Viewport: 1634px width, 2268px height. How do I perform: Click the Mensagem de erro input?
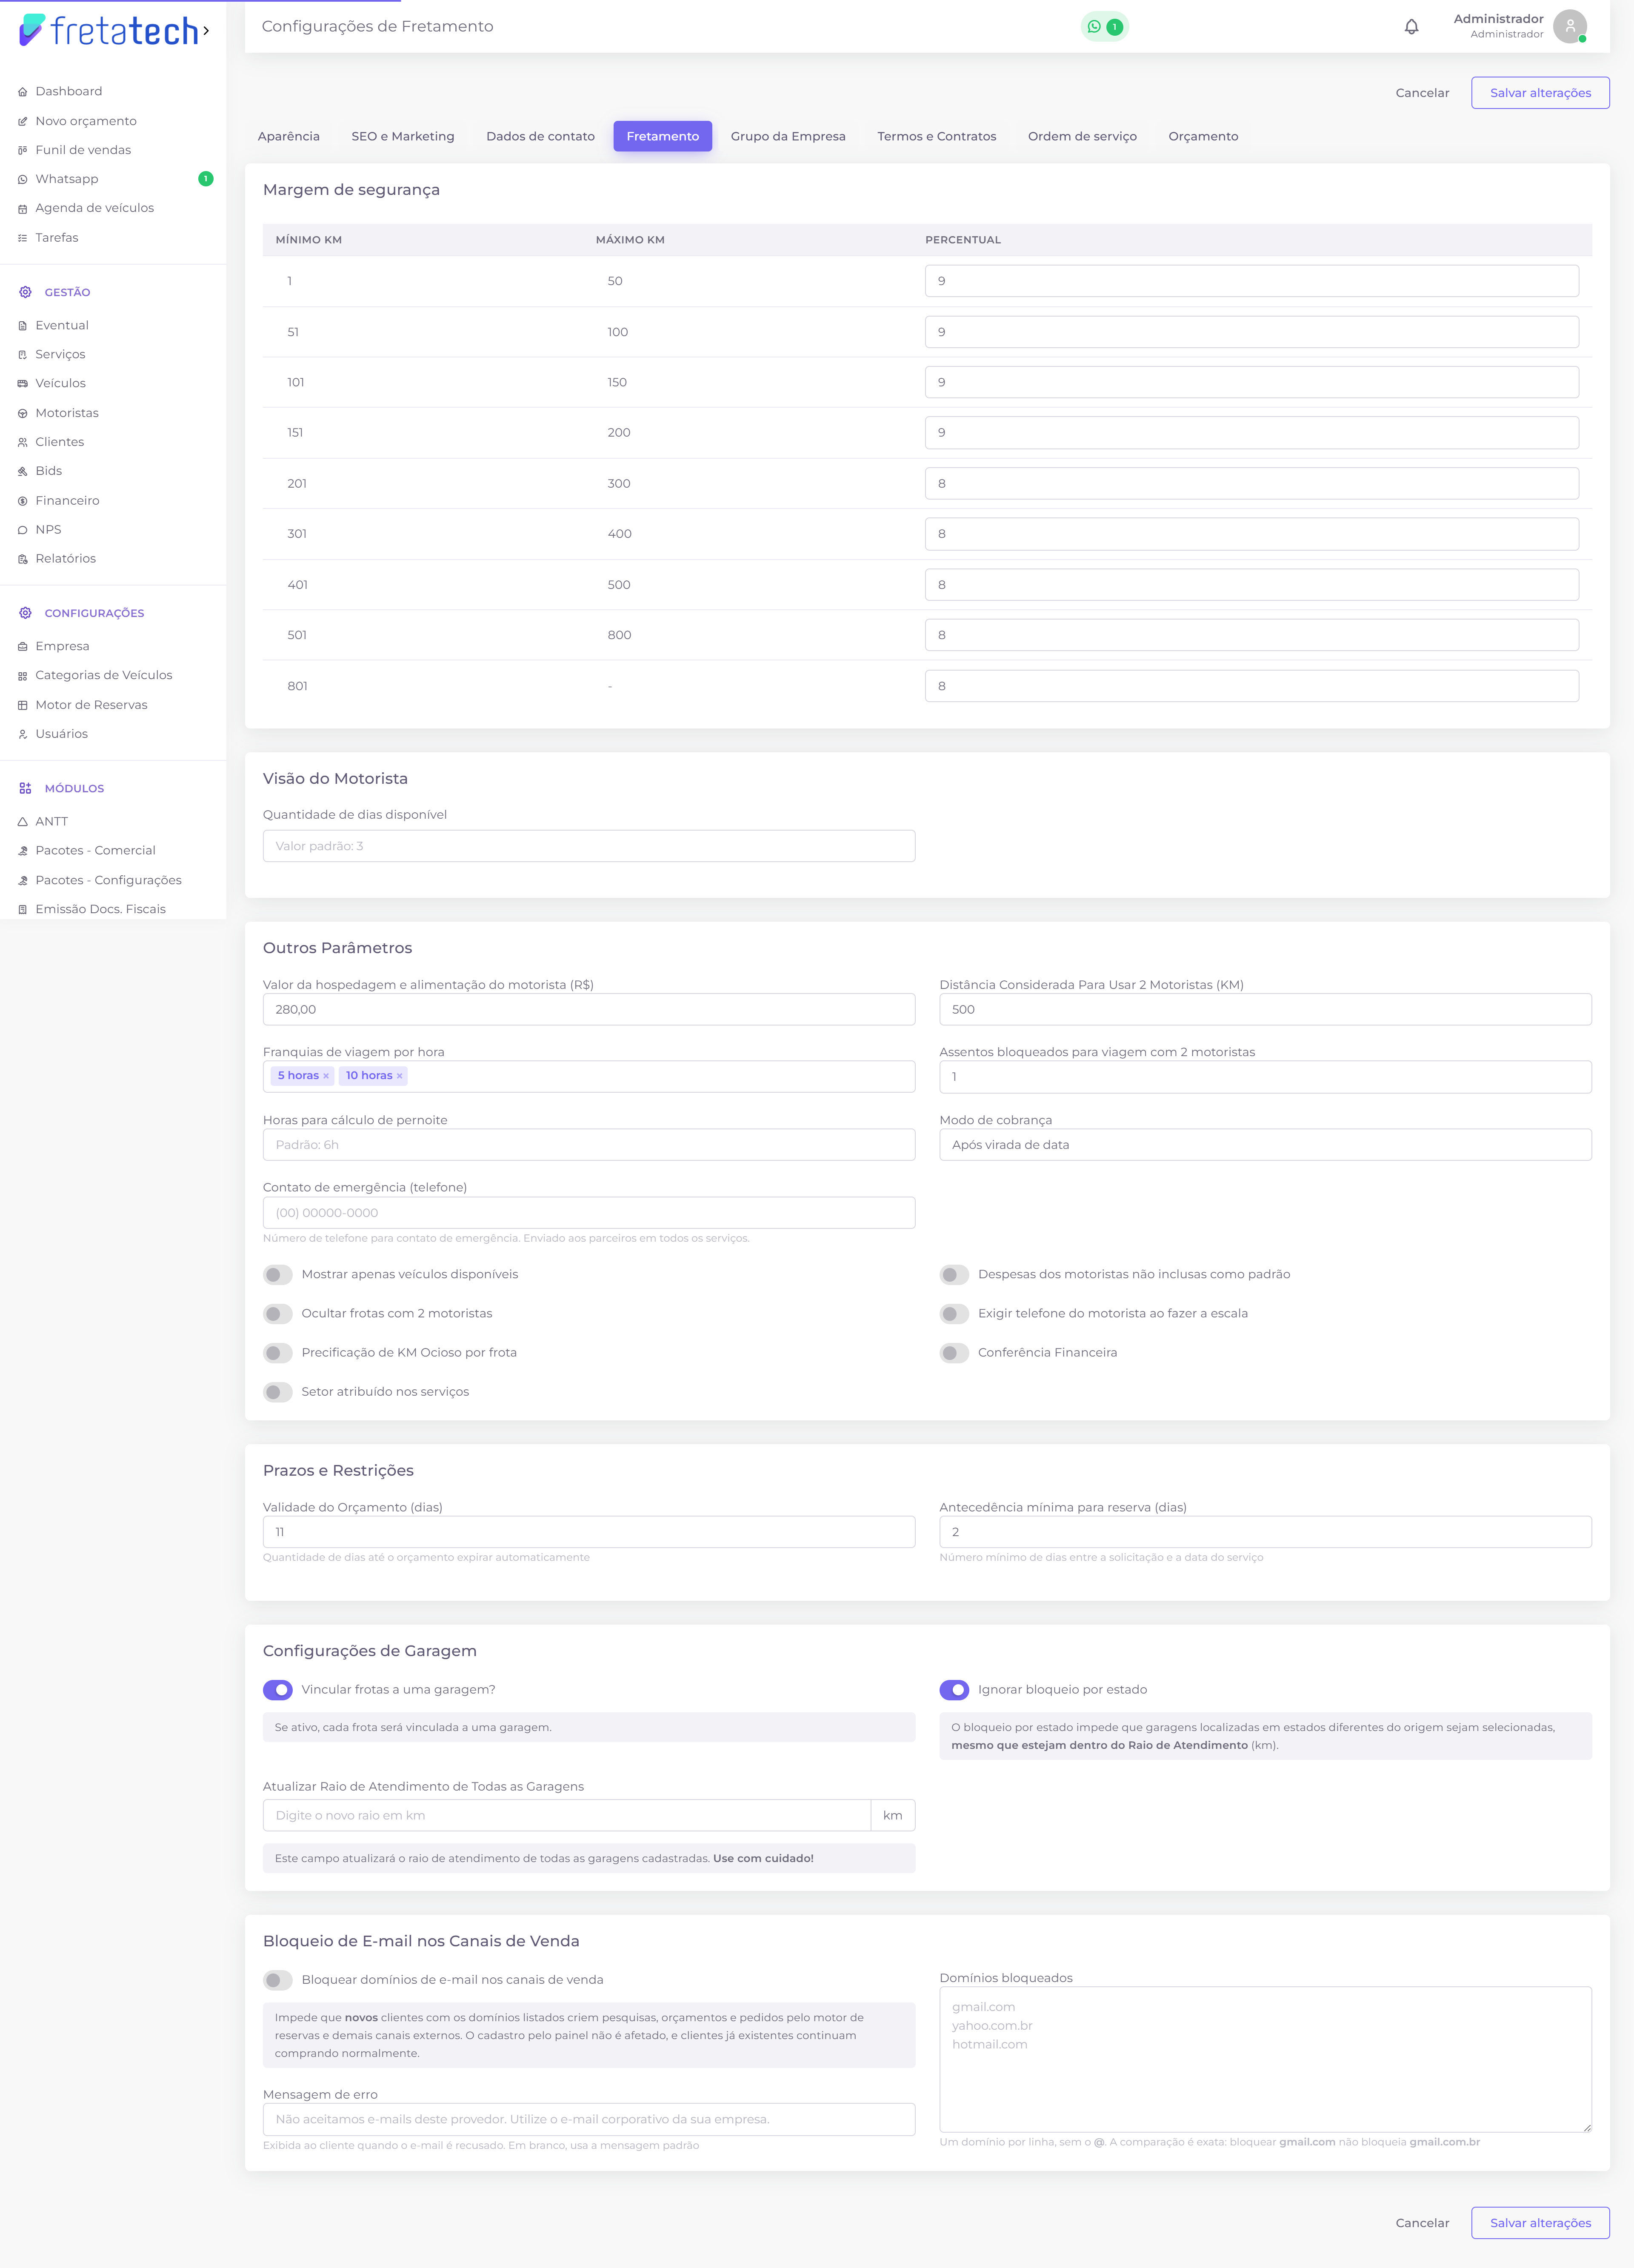[x=589, y=2119]
